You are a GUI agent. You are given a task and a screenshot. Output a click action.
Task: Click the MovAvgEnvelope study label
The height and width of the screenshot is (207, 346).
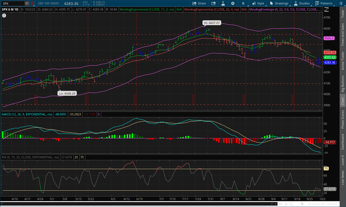point(285,9)
